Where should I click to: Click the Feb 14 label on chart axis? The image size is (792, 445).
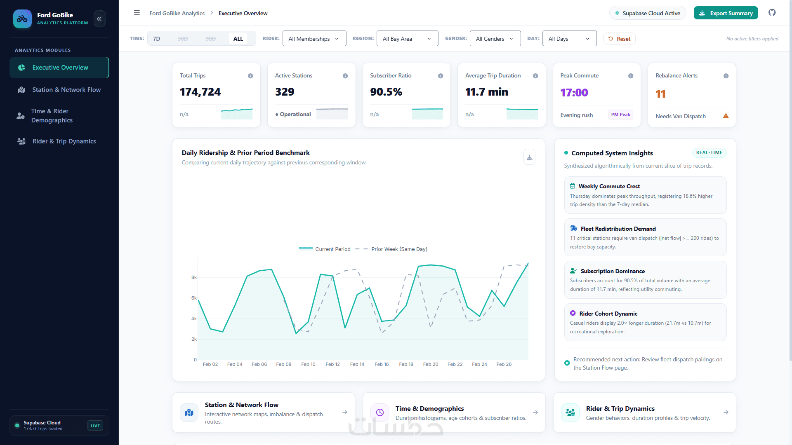tap(357, 364)
